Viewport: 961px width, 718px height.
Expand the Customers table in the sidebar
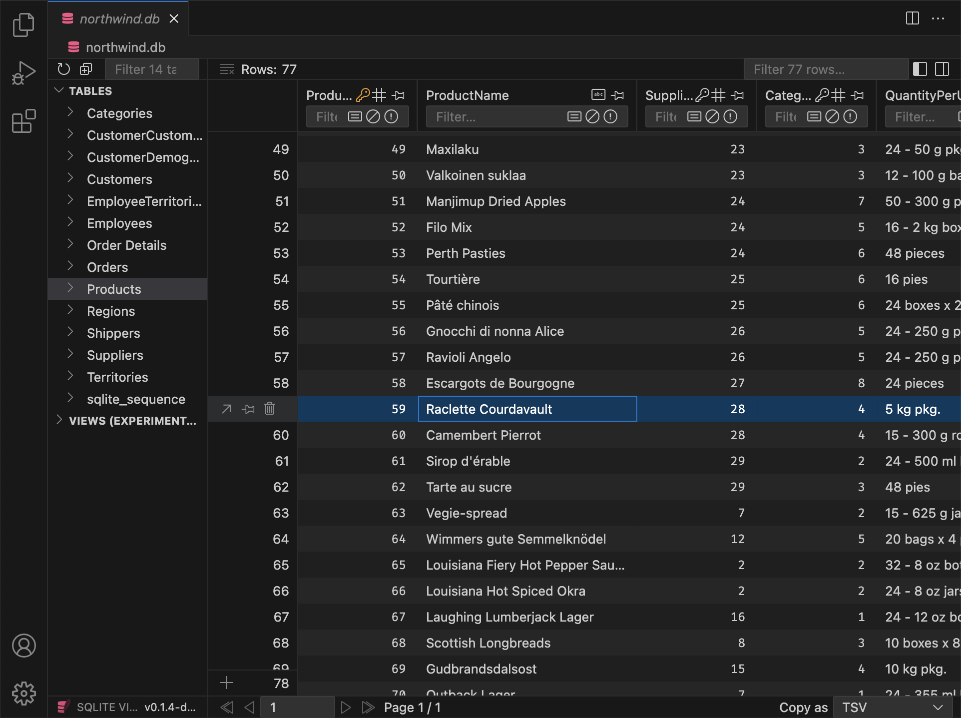coord(70,179)
